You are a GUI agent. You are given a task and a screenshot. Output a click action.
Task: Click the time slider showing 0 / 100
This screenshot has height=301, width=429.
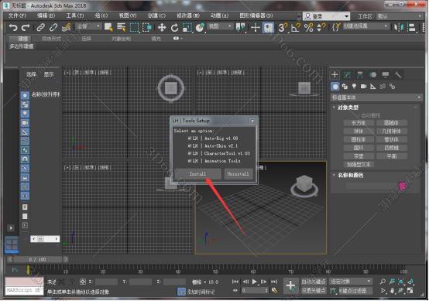(37, 259)
